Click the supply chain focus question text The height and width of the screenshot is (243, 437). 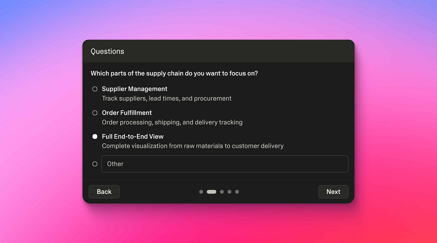click(174, 73)
